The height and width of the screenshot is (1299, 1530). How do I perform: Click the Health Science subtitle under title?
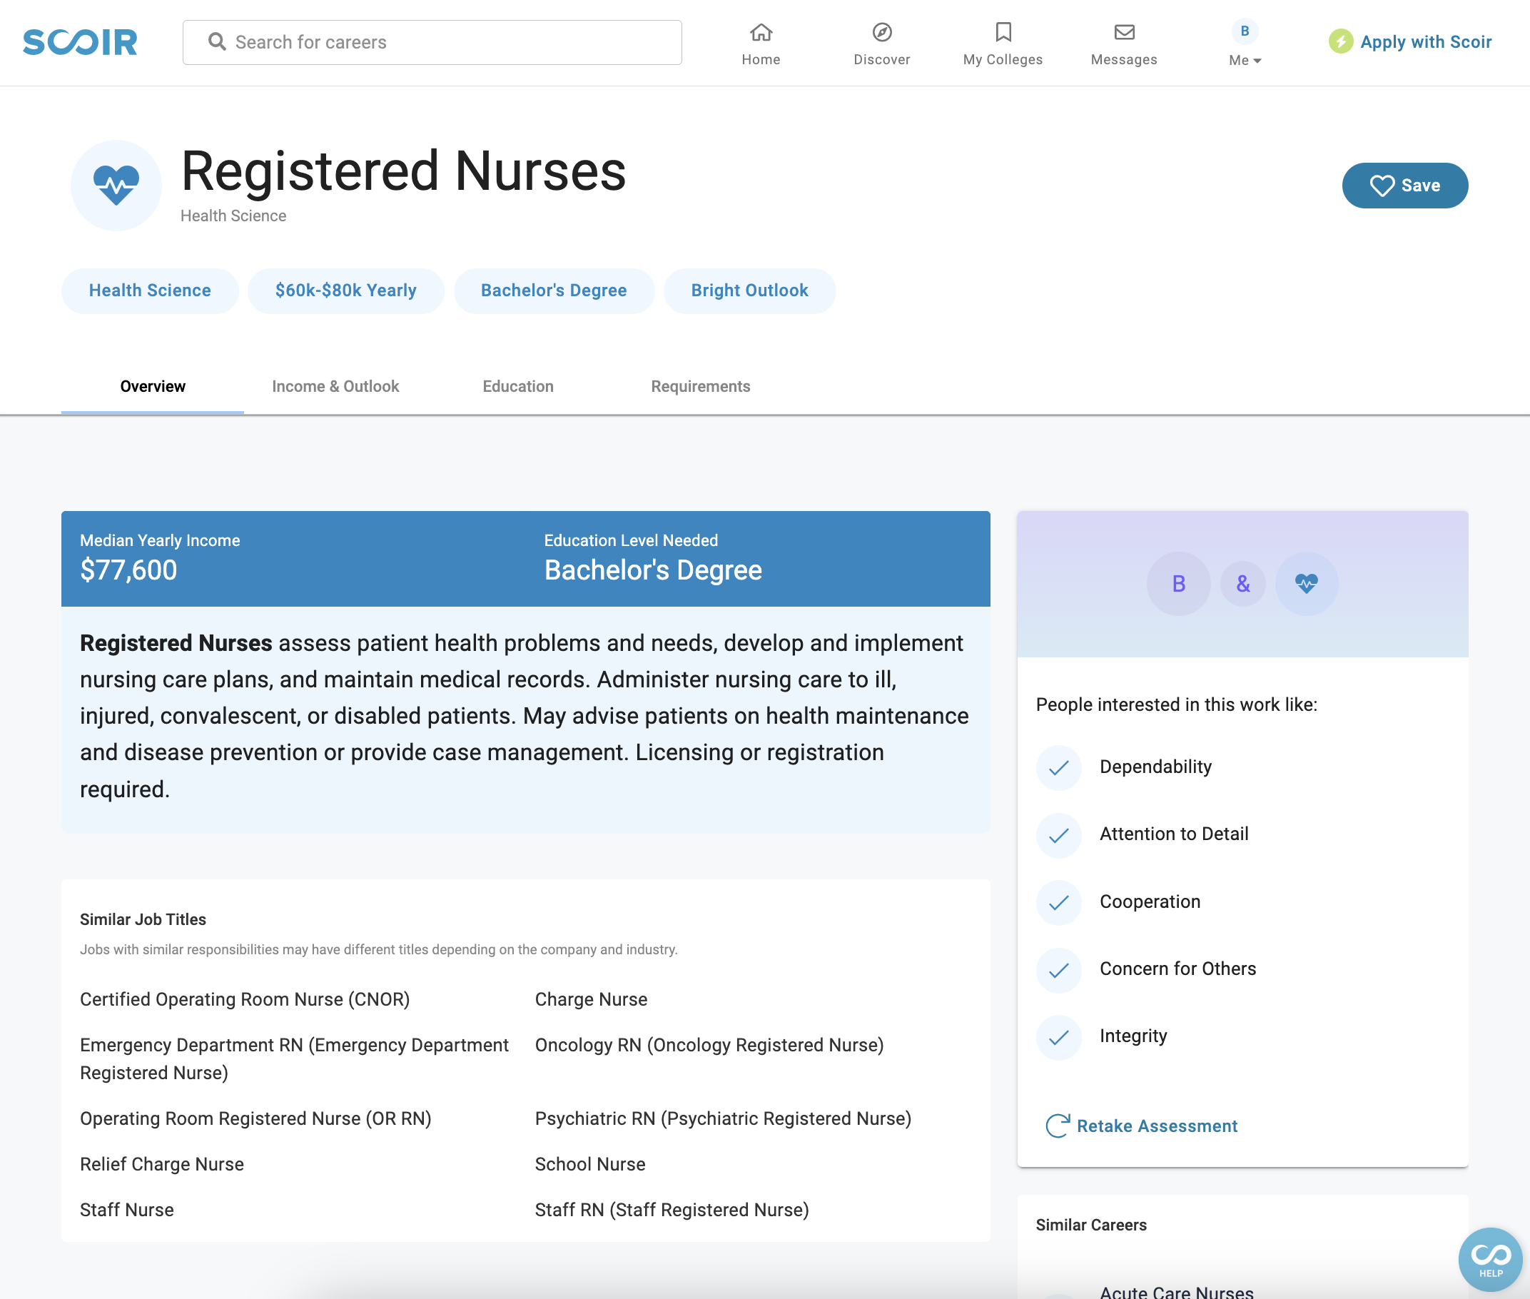point(233,216)
